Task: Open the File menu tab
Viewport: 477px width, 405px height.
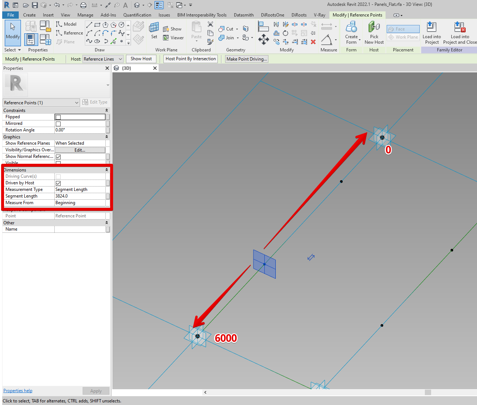Action: point(11,15)
